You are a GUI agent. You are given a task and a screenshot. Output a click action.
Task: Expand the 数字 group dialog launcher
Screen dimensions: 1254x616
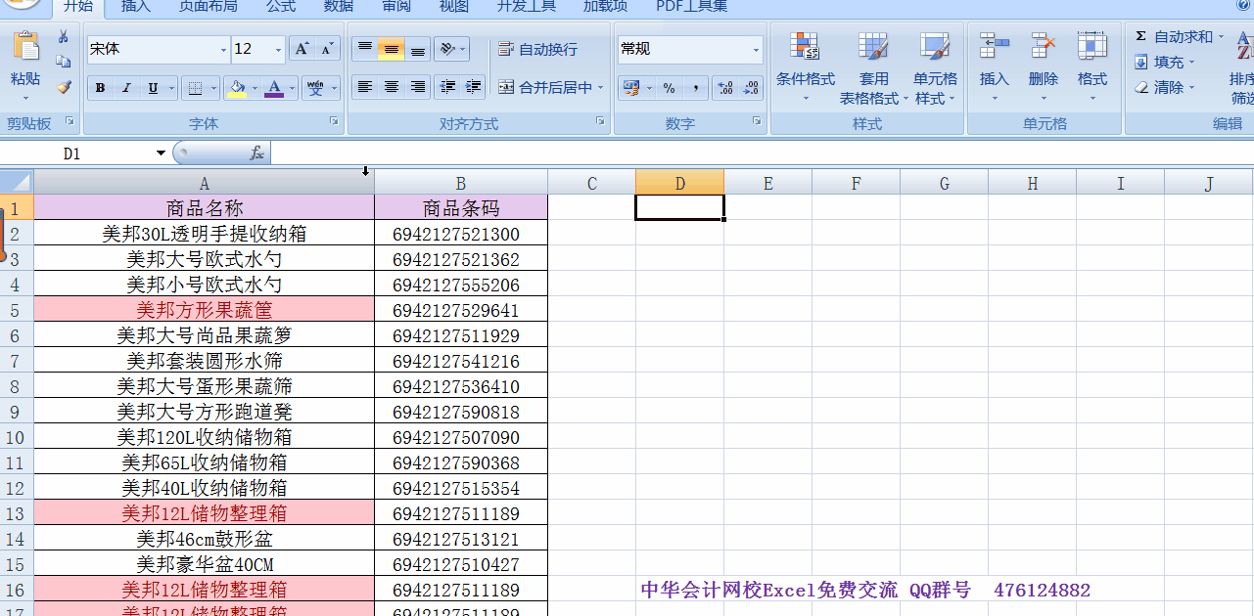coord(757,121)
